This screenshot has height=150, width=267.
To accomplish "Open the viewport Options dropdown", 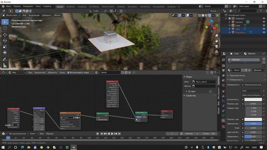I will point(214,11).
